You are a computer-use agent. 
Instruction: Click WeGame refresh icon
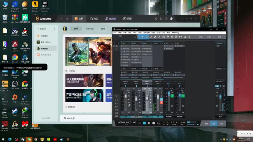(x=67, y=19)
